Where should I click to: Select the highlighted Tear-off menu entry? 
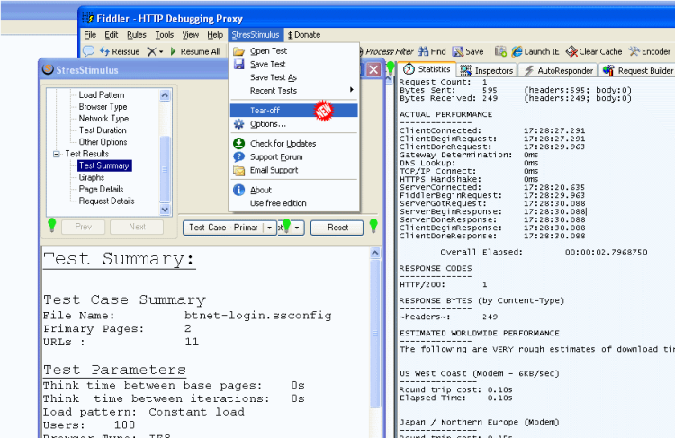click(293, 111)
